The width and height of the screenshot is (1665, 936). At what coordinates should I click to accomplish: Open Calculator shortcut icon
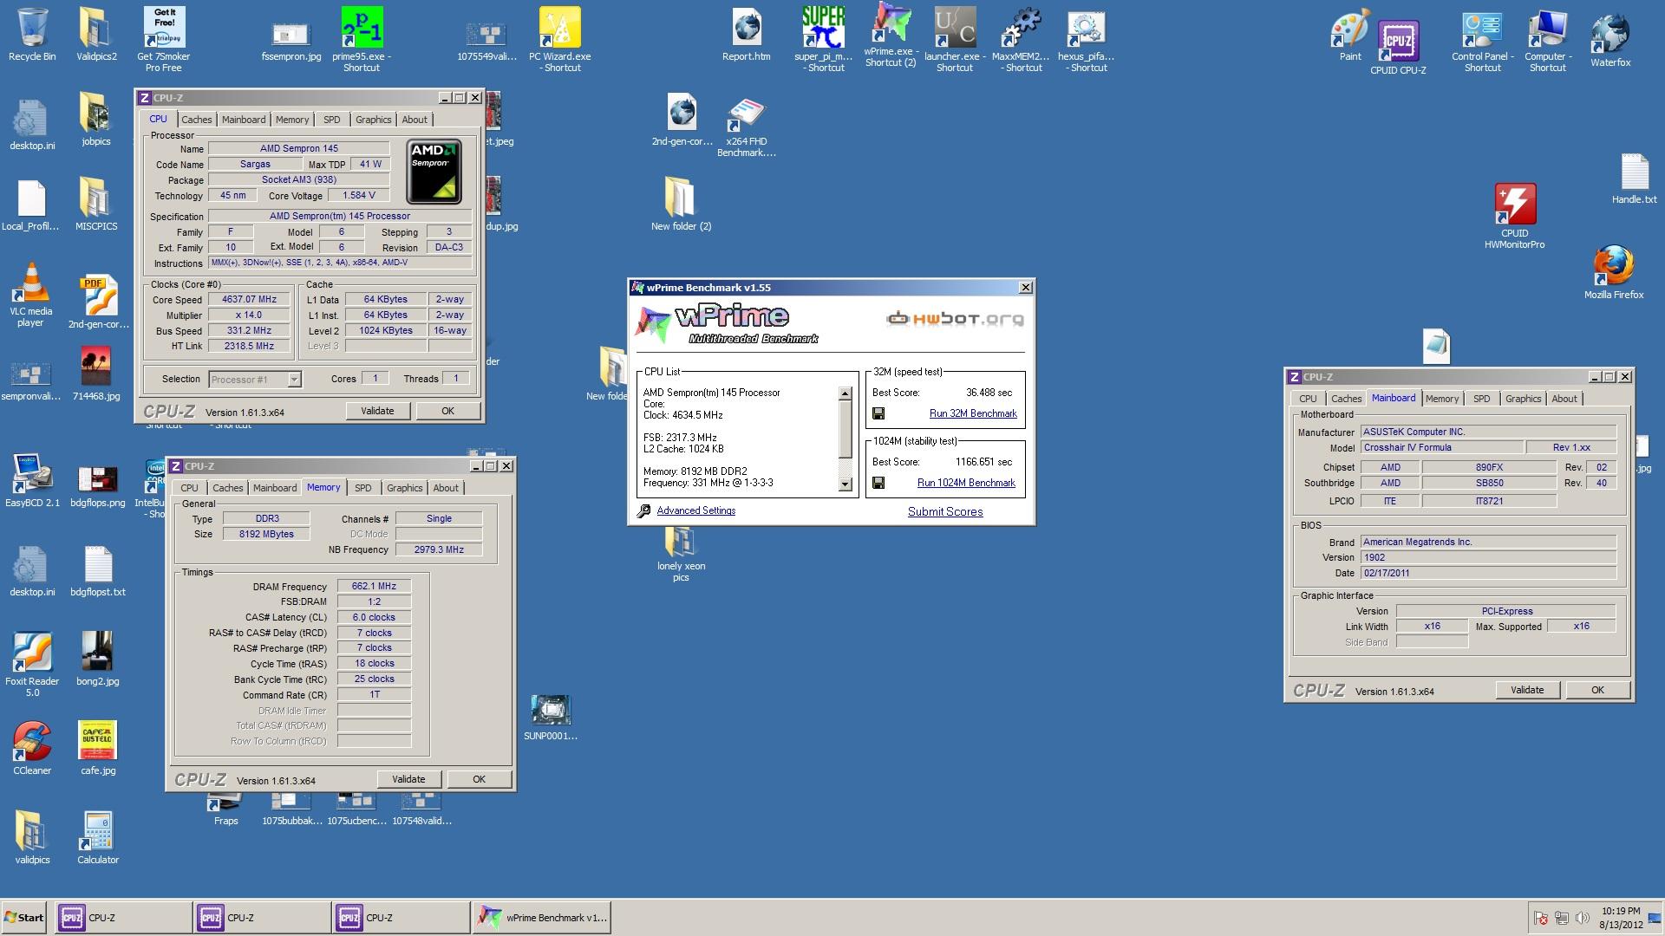click(x=98, y=837)
